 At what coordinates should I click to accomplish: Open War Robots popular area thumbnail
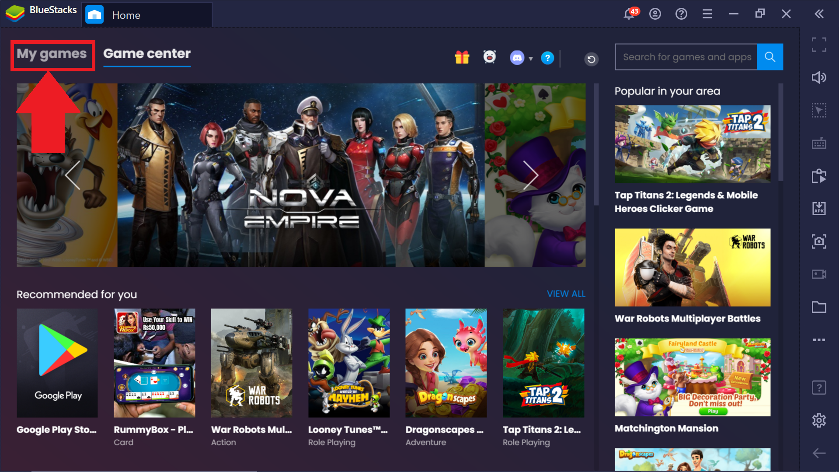coord(693,267)
